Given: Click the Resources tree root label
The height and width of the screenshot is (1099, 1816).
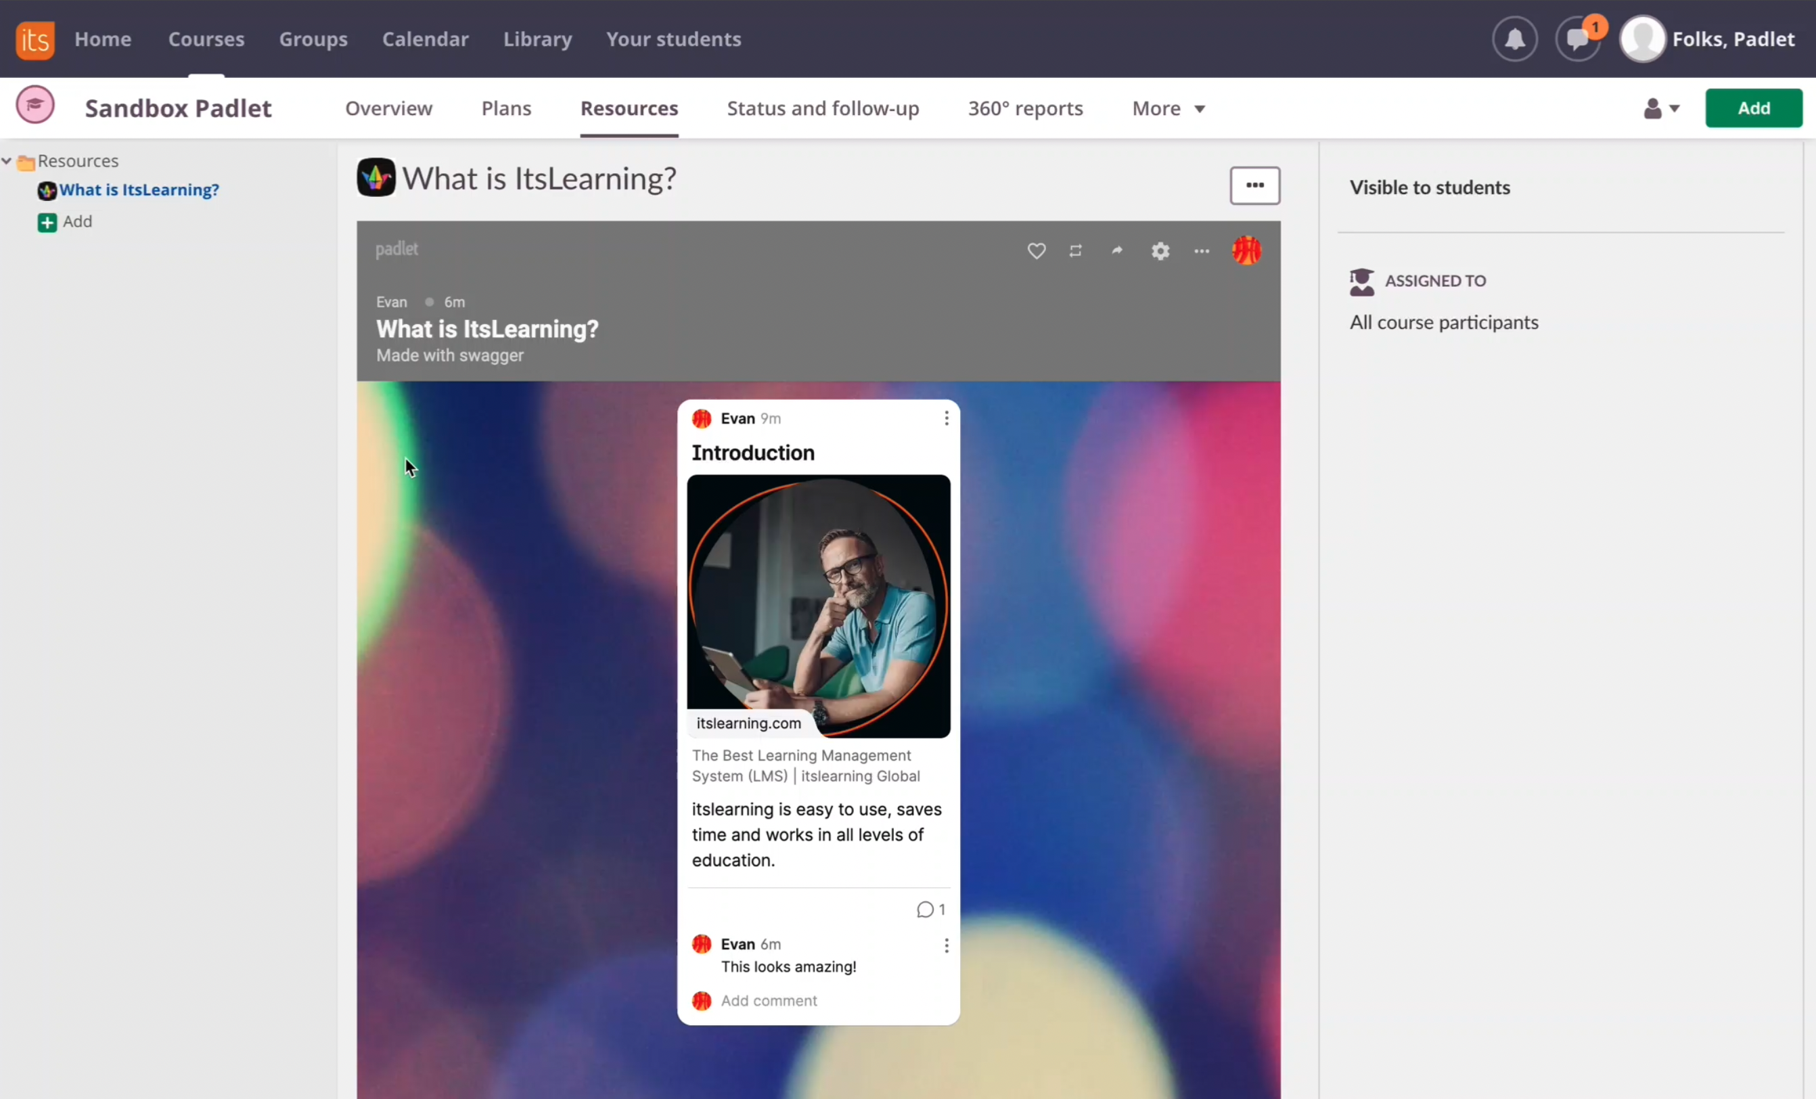Looking at the screenshot, I should point(78,162).
